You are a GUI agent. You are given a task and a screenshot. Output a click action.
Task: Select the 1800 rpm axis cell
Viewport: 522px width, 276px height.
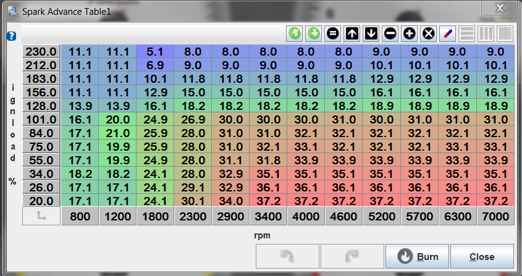click(155, 216)
